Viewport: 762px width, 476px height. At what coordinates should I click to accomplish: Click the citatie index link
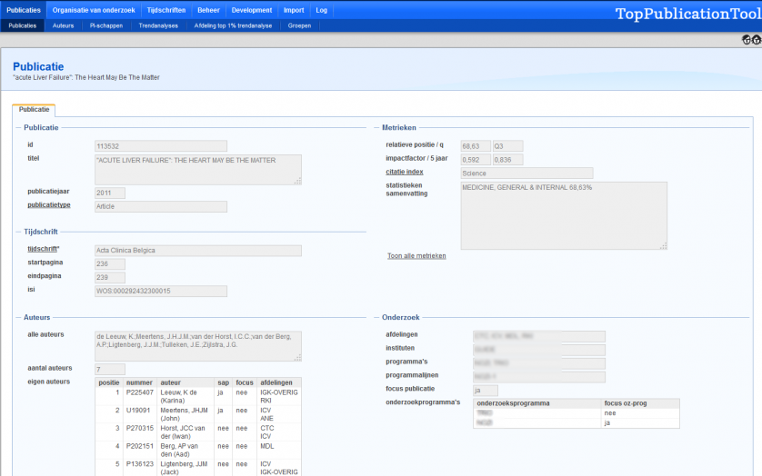pyautogui.click(x=405, y=172)
